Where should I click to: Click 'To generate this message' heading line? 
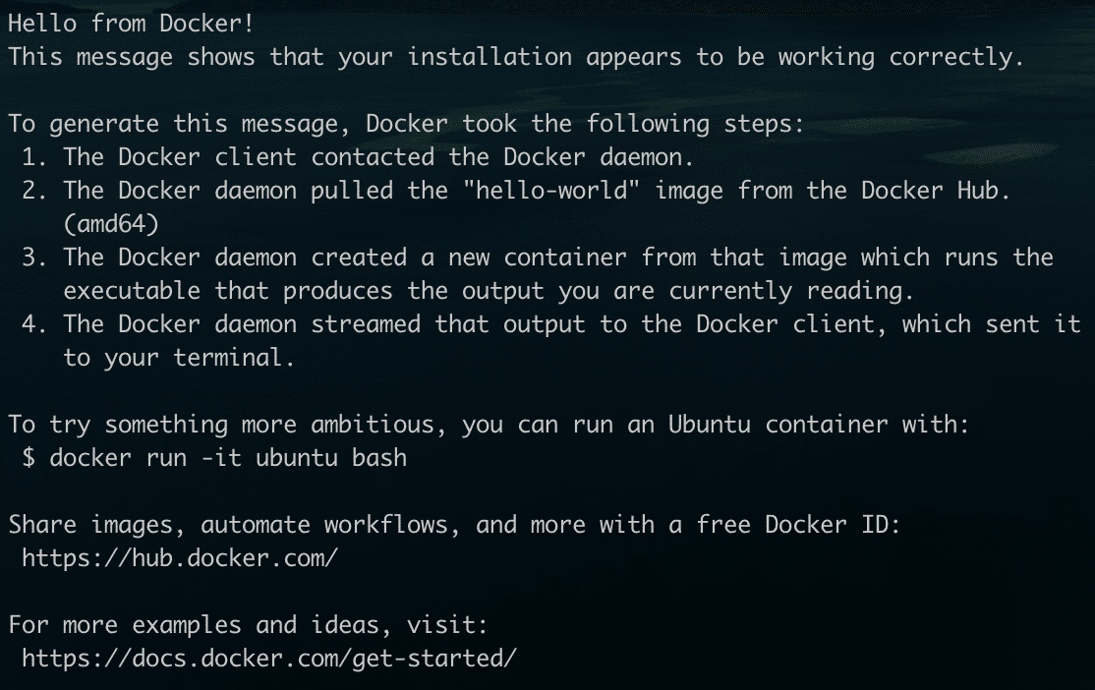click(406, 124)
